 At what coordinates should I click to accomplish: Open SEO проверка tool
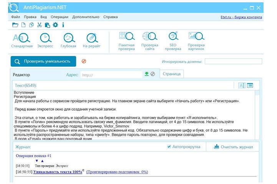point(173,41)
